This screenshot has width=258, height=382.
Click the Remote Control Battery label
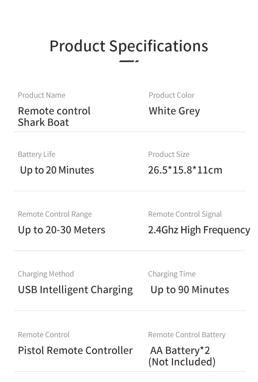tap(186, 335)
